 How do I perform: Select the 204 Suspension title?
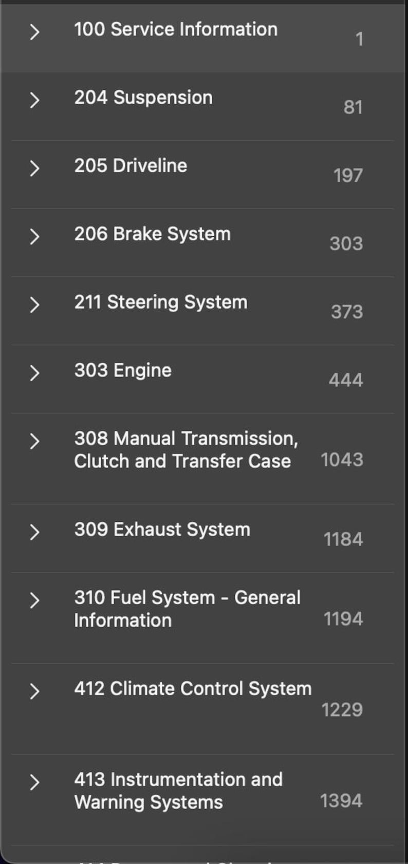pos(144,98)
